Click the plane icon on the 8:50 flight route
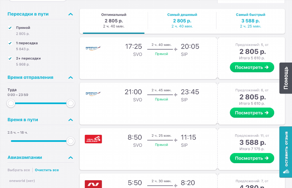292x188 pixels. click(x=176, y=140)
